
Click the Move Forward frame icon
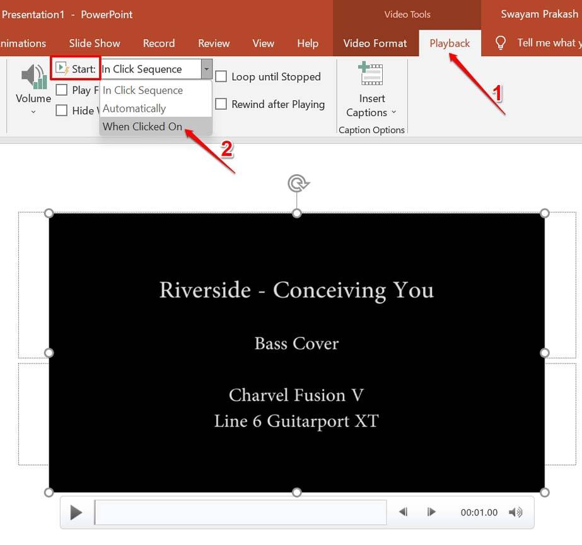pos(431,512)
